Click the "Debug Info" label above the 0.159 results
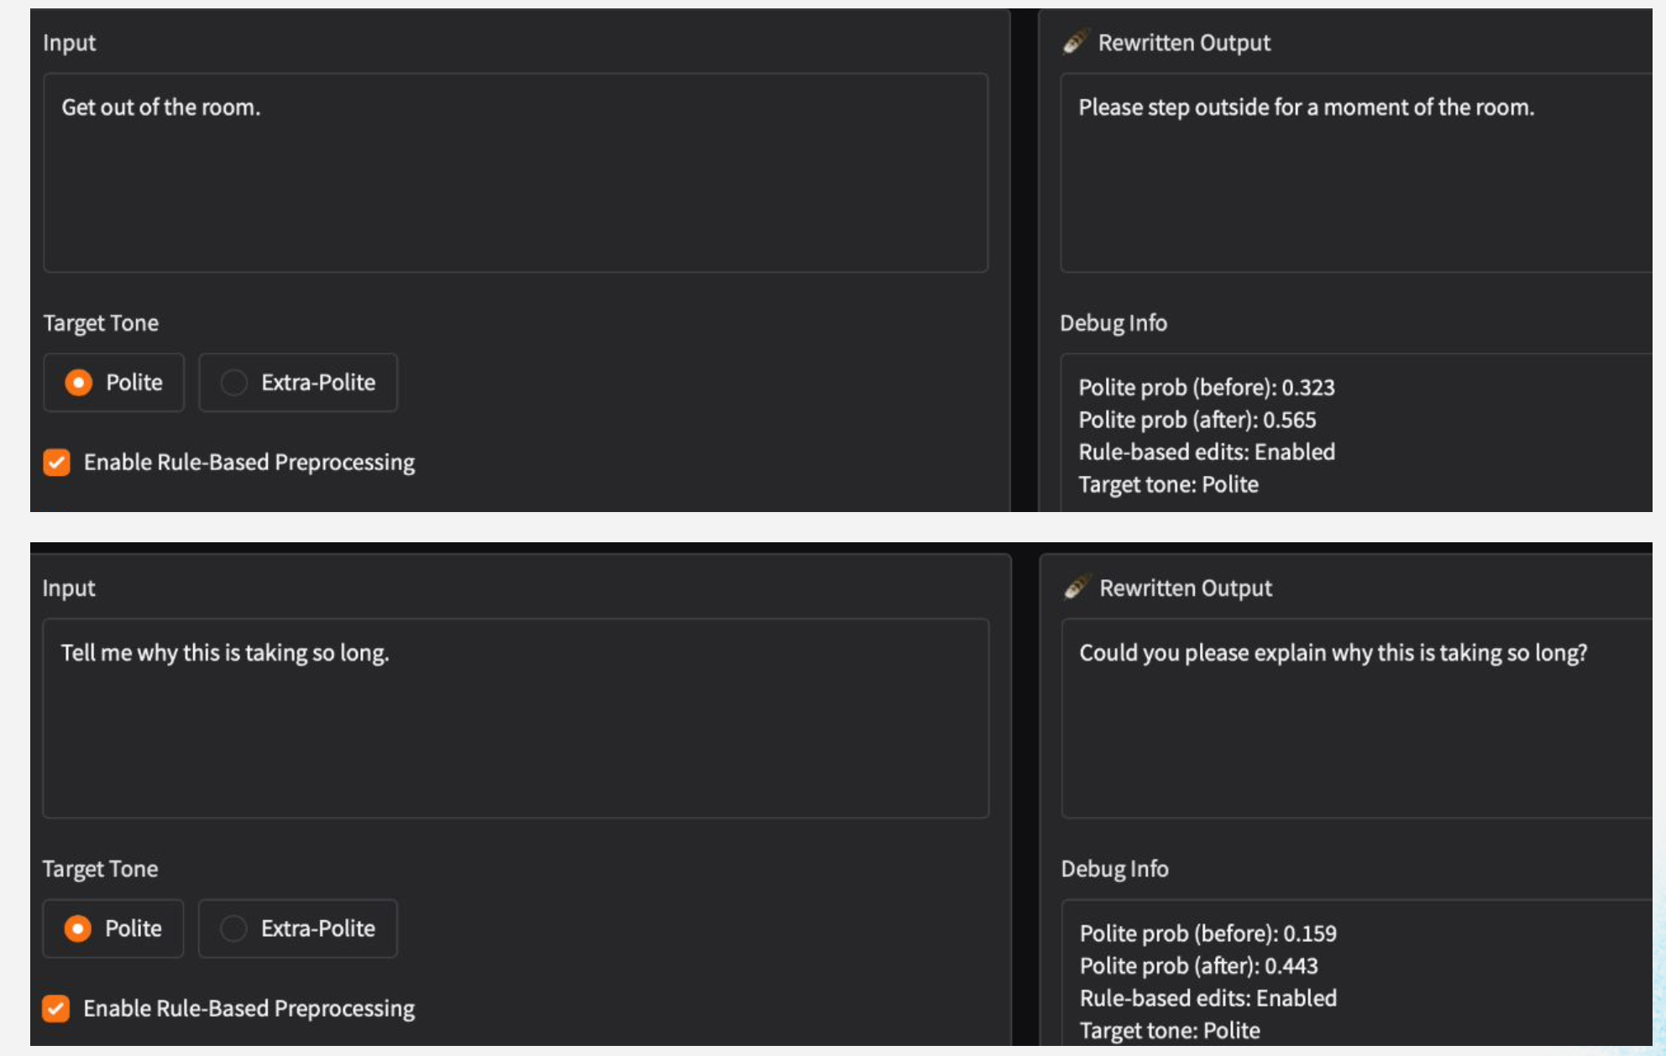 coord(1114,869)
